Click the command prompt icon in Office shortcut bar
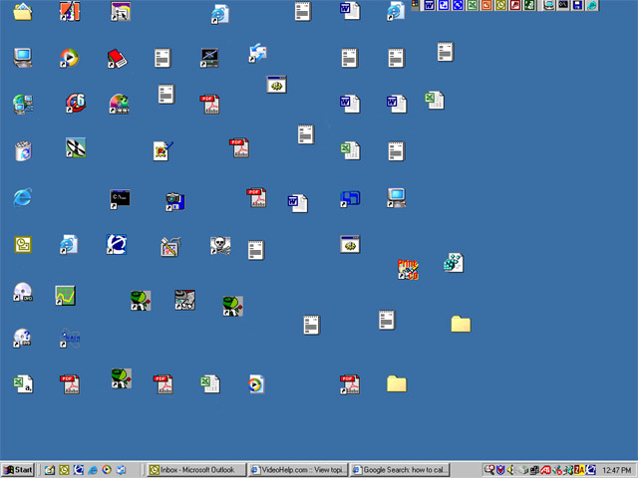This screenshot has height=478, width=638. tap(563, 5)
